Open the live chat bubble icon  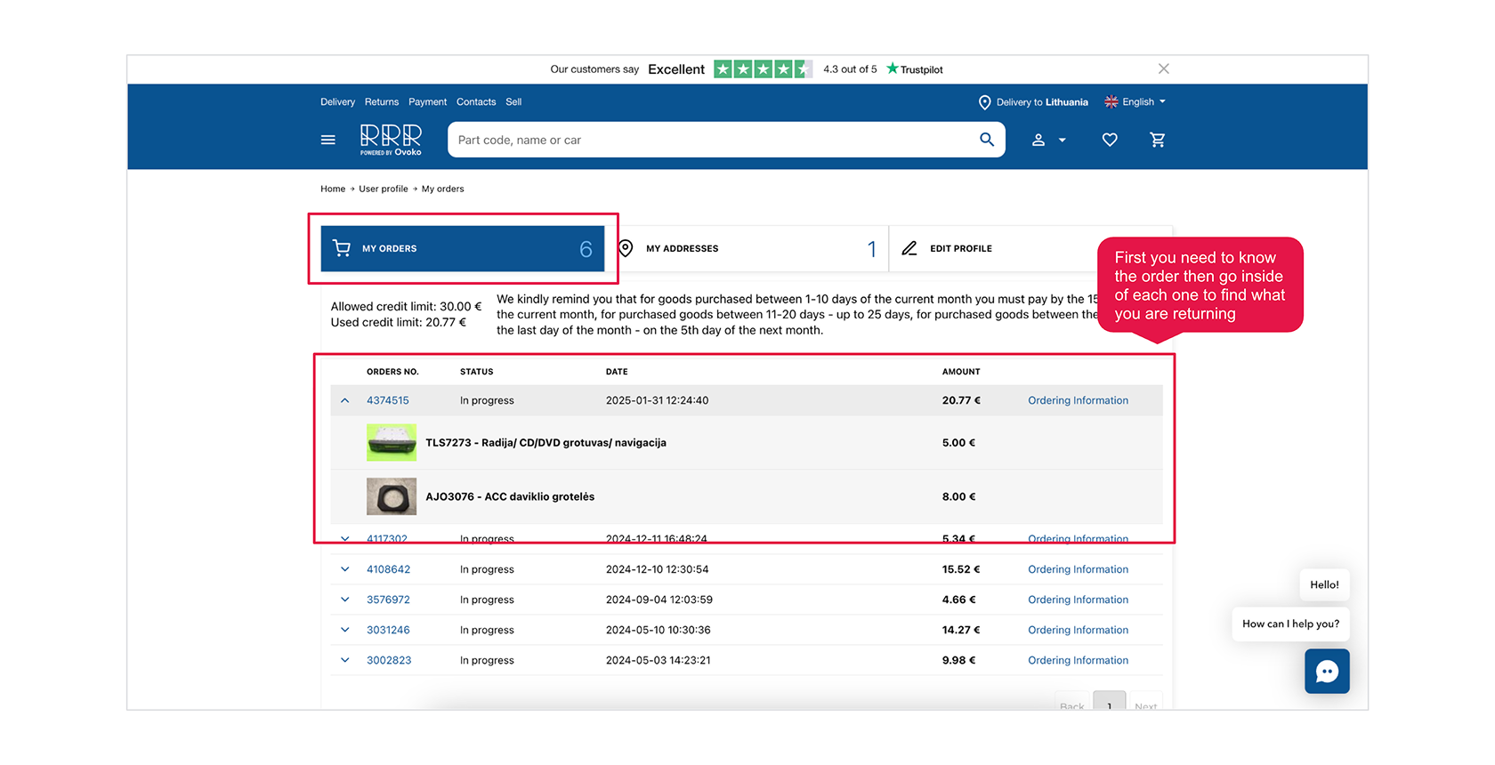(1326, 671)
